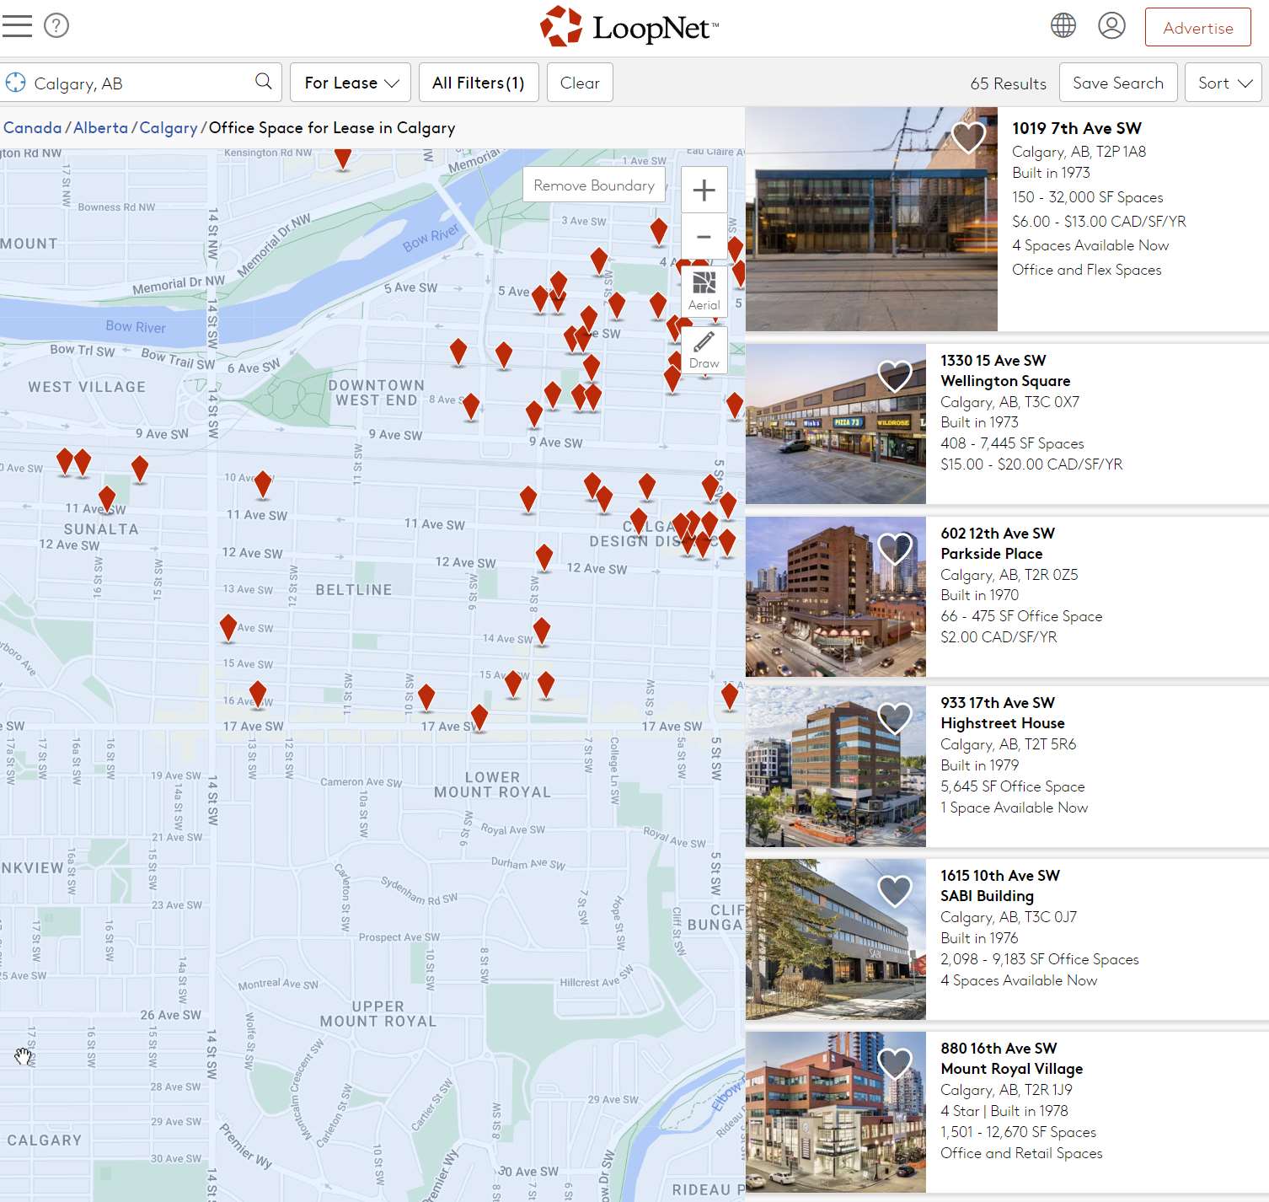Image resolution: width=1269 pixels, height=1202 pixels.
Task: Open the SABI Building listing photo
Action: click(x=835, y=939)
